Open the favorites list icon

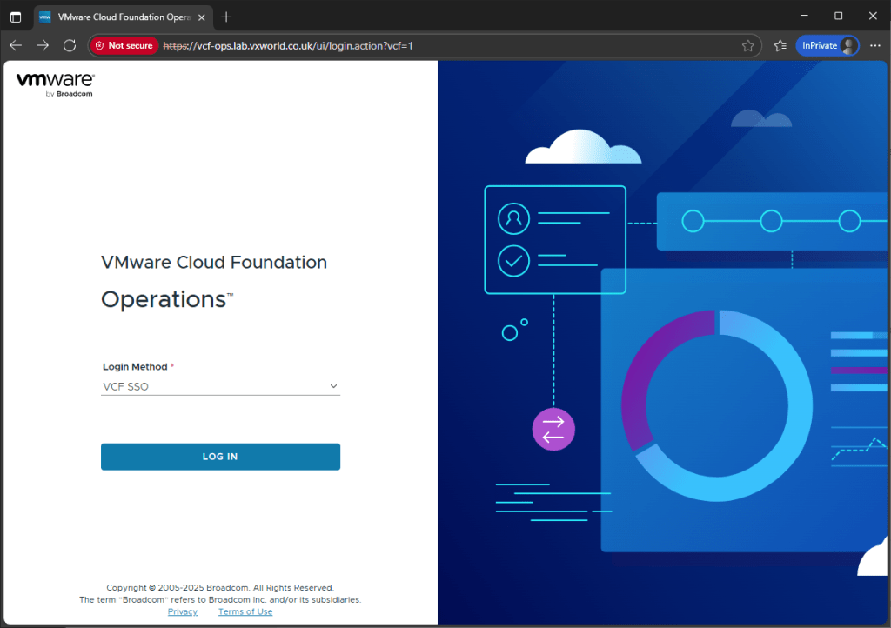(780, 46)
